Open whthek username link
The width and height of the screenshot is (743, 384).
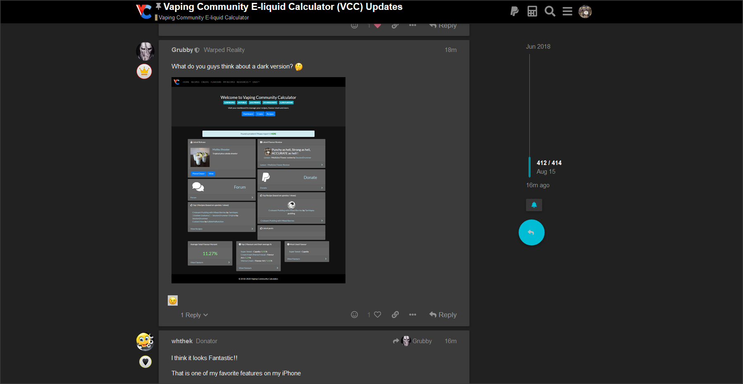click(182, 341)
